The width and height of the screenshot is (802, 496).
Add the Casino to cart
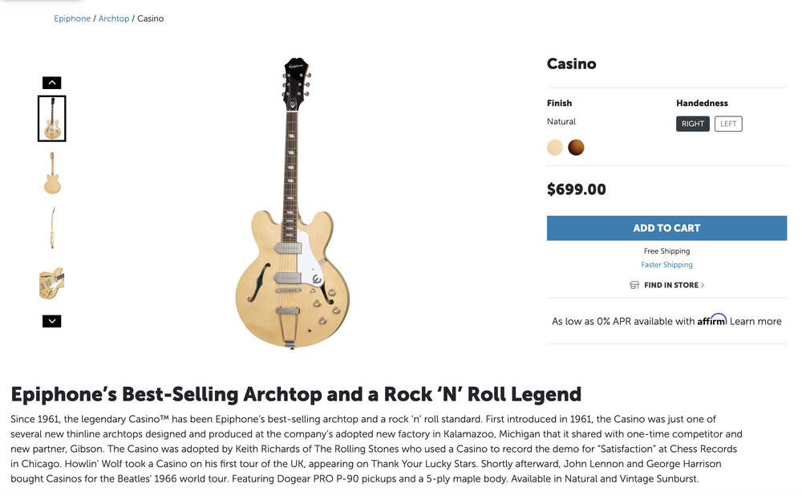pos(666,228)
